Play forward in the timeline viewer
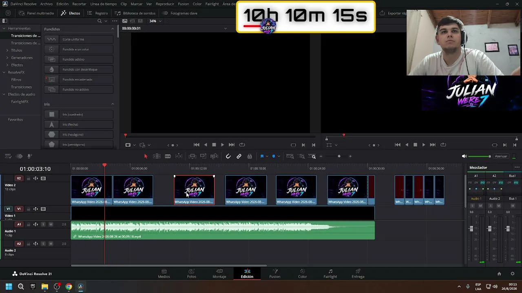The width and height of the screenshot is (522, 293). (x=424, y=145)
